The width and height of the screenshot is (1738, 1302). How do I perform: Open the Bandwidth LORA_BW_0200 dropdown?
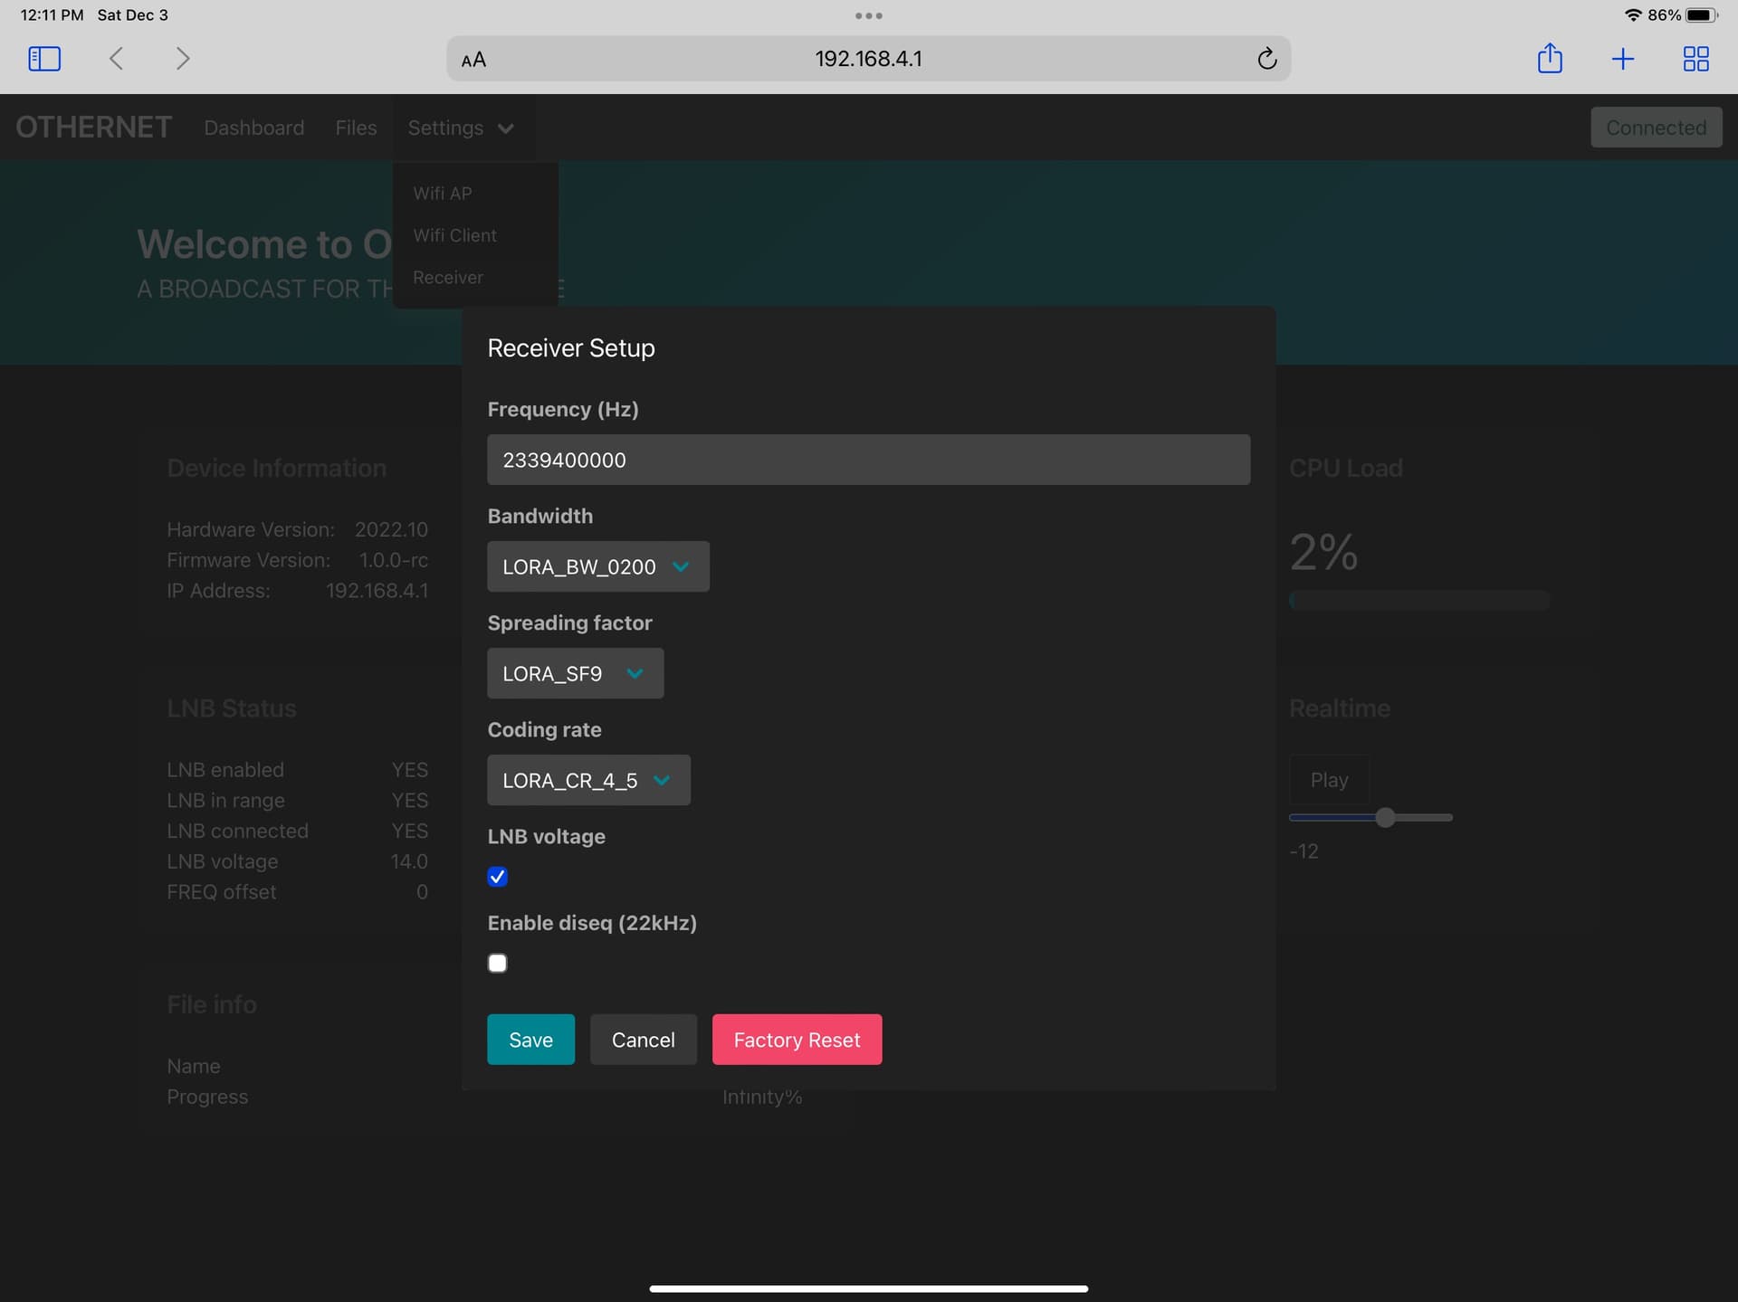pos(597,566)
